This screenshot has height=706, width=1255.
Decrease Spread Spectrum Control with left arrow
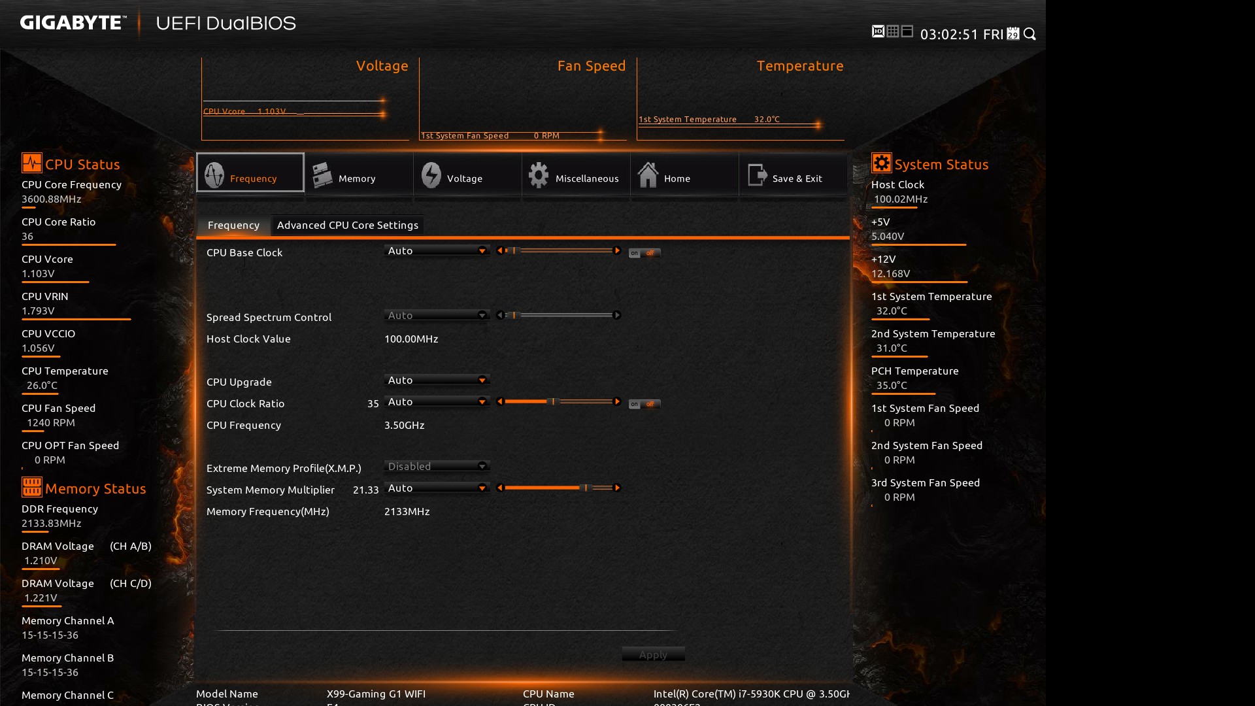tap(500, 315)
